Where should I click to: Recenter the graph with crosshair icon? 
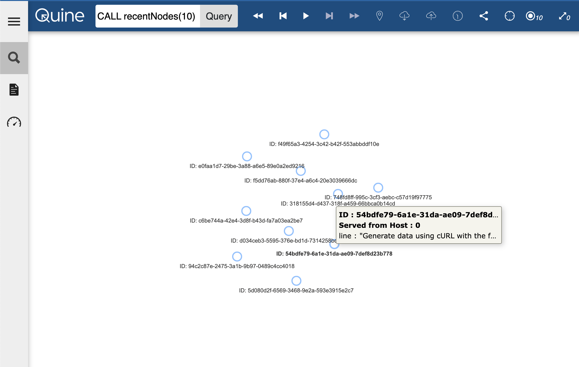tap(509, 16)
